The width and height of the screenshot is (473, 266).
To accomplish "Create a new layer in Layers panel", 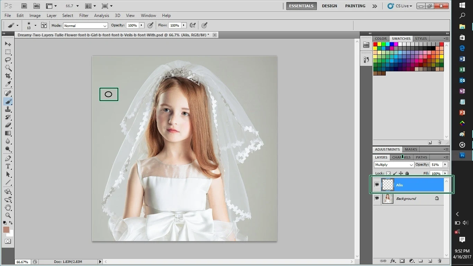I will [x=430, y=261].
